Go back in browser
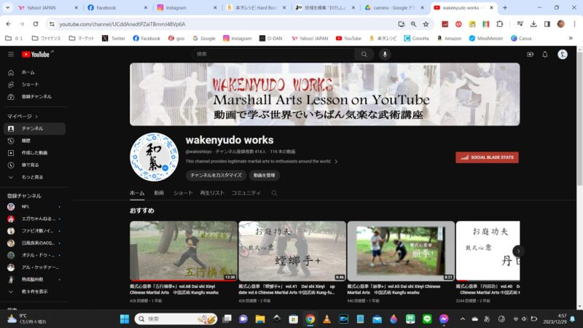The width and height of the screenshot is (583, 328). pyautogui.click(x=9, y=24)
